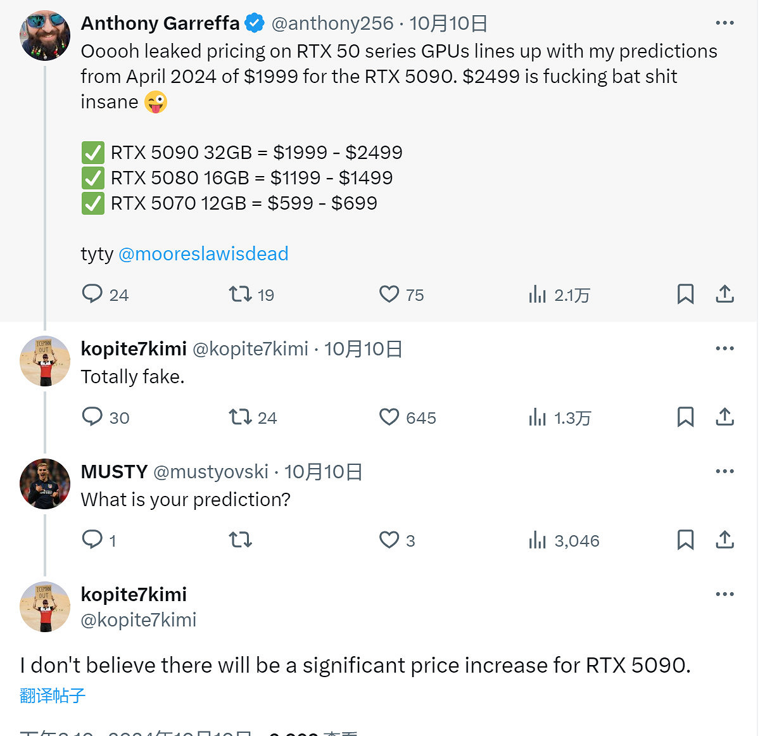Like Anthony Garreffa's pricing tweet
Image resolution: width=765 pixels, height=736 pixels.
(x=389, y=294)
